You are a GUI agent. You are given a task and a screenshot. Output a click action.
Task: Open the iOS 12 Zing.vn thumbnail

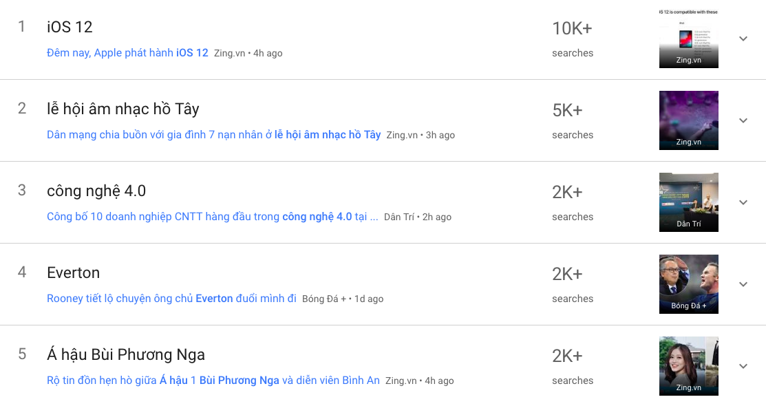(688, 39)
